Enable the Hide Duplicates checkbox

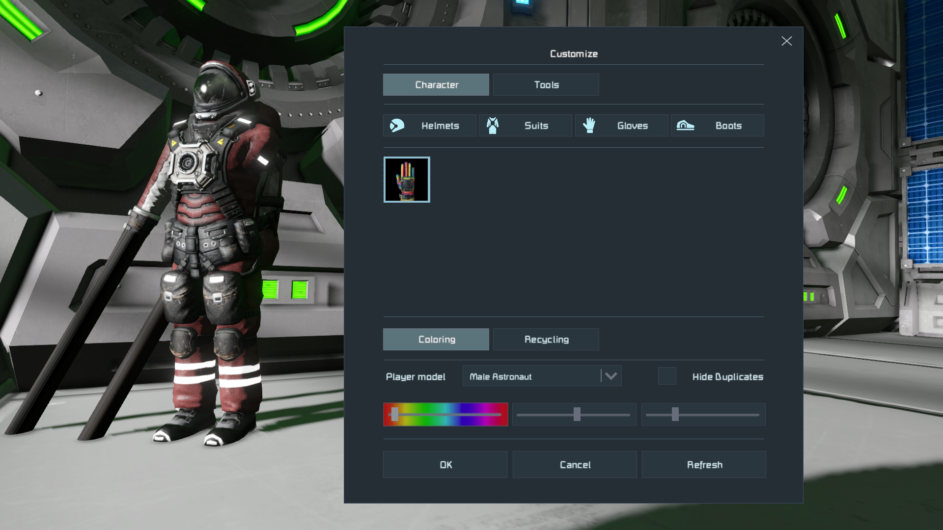pyautogui.click(x=667, y=376)
